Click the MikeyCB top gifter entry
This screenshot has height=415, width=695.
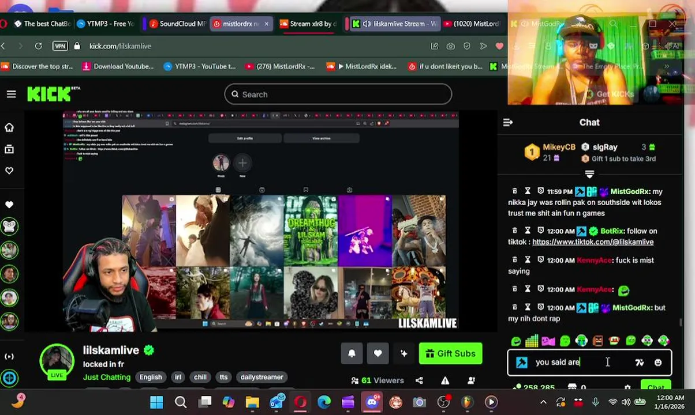tap(551, 152)
